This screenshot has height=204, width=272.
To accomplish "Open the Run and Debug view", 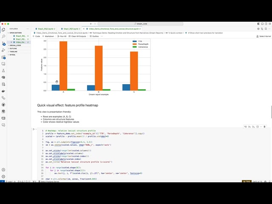I will point(3,50).
